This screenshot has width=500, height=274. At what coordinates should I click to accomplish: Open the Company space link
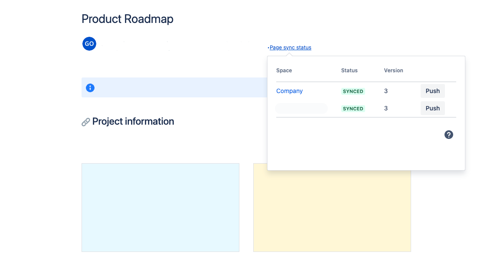pyautogui.click(x=289, y=91)
